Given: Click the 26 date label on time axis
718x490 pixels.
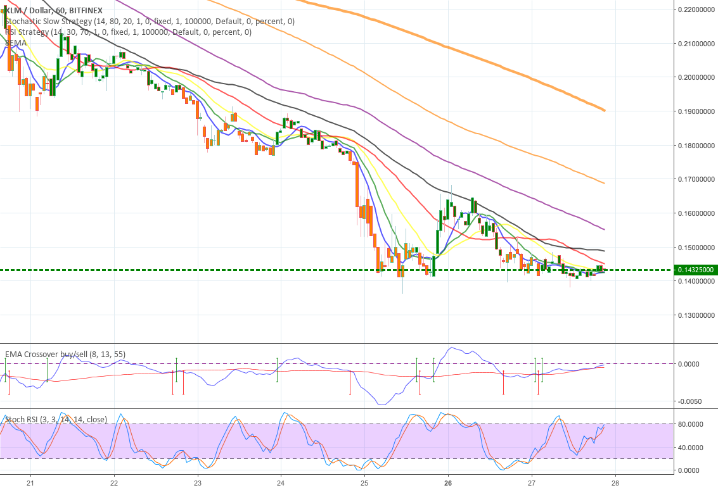Looking at the screenshot, I should coord(447,482).
